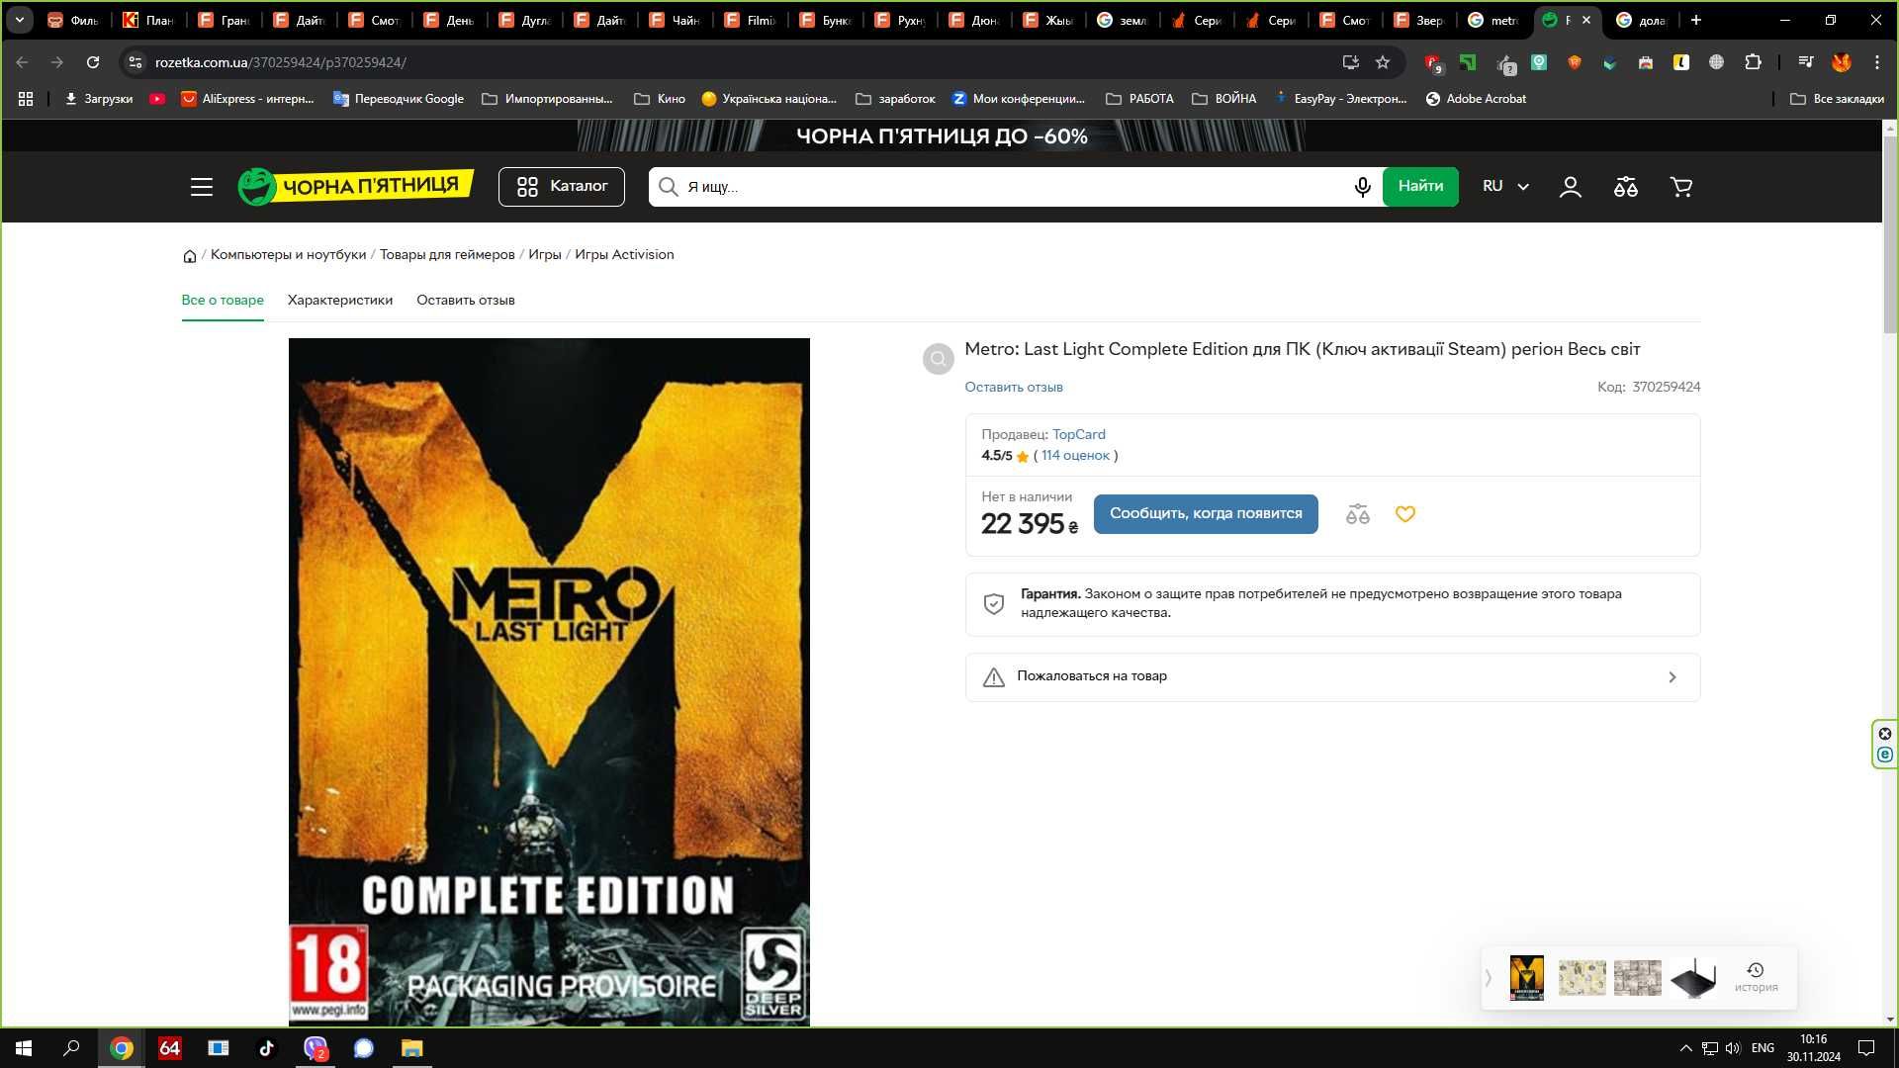This screenshot has width=1899, height=1068.
Task: Open the 114 оценок link
Action: pos(1075,456)
